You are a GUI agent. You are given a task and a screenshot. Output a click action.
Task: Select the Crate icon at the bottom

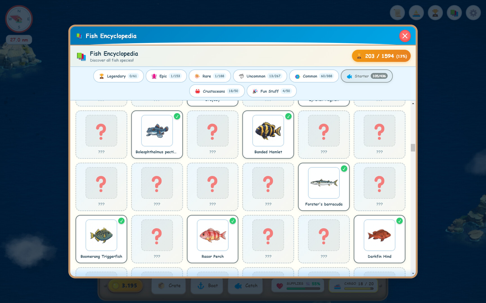point(168,286)
